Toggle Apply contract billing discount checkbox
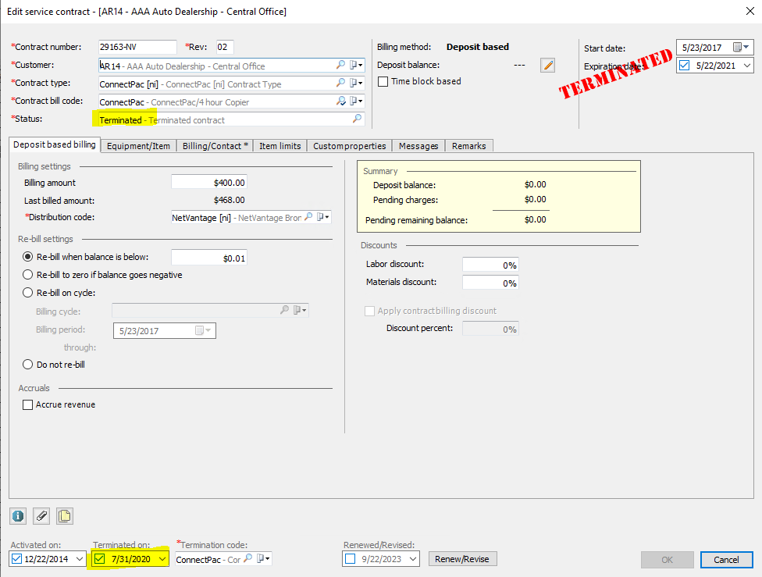The width and height of the screenshot is (762, 577). pos(369,311)
